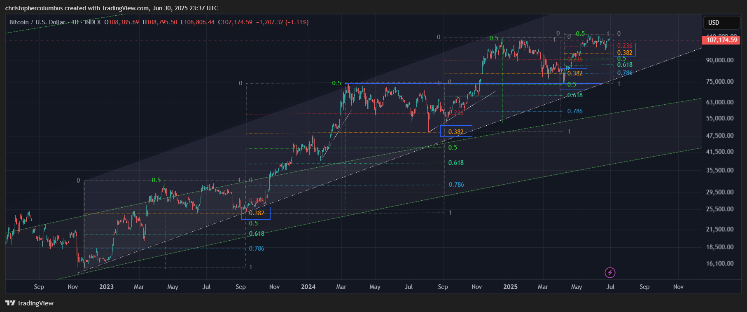Click the Bitcoin / U.S. Dollar symbol title

pos(37,22)
